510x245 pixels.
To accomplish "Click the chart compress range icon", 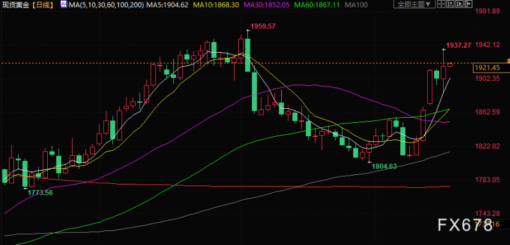I will point(451,4).
